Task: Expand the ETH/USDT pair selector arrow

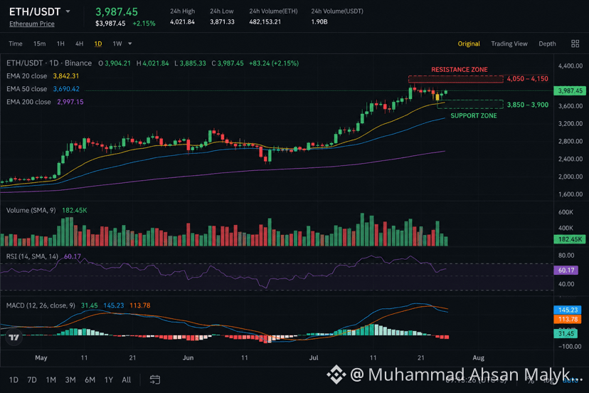Action: tap(68, 11)
